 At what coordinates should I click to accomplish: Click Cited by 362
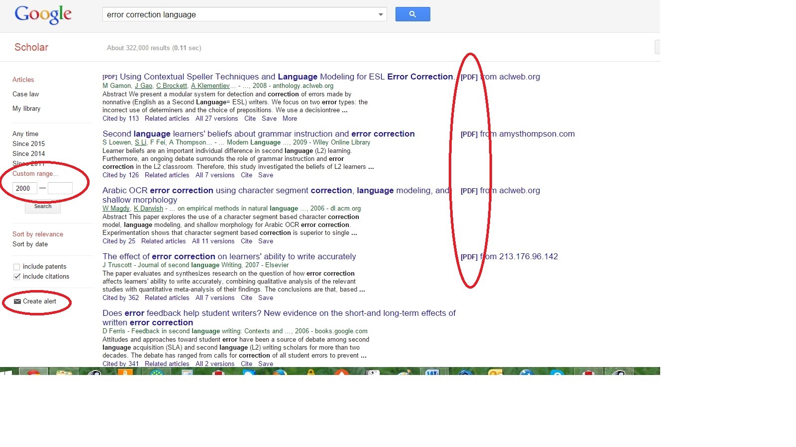click(121, 298)
